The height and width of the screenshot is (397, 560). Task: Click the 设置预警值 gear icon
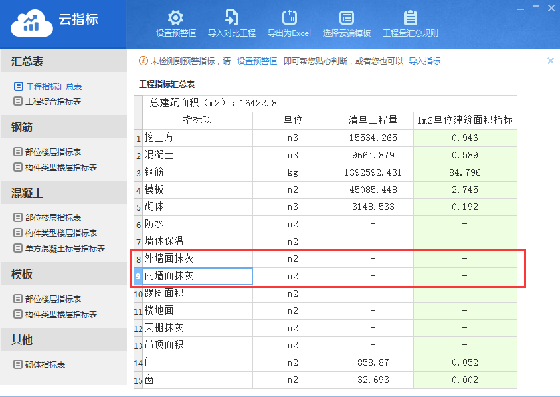point(176,17)
